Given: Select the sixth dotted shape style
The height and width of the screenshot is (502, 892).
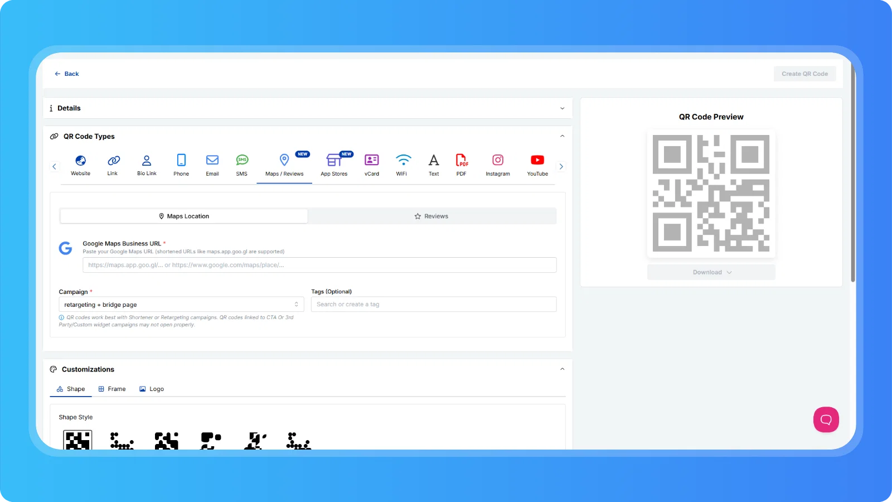Looking at the screenshot, I should pyautogui.click(x=299, y=440).
